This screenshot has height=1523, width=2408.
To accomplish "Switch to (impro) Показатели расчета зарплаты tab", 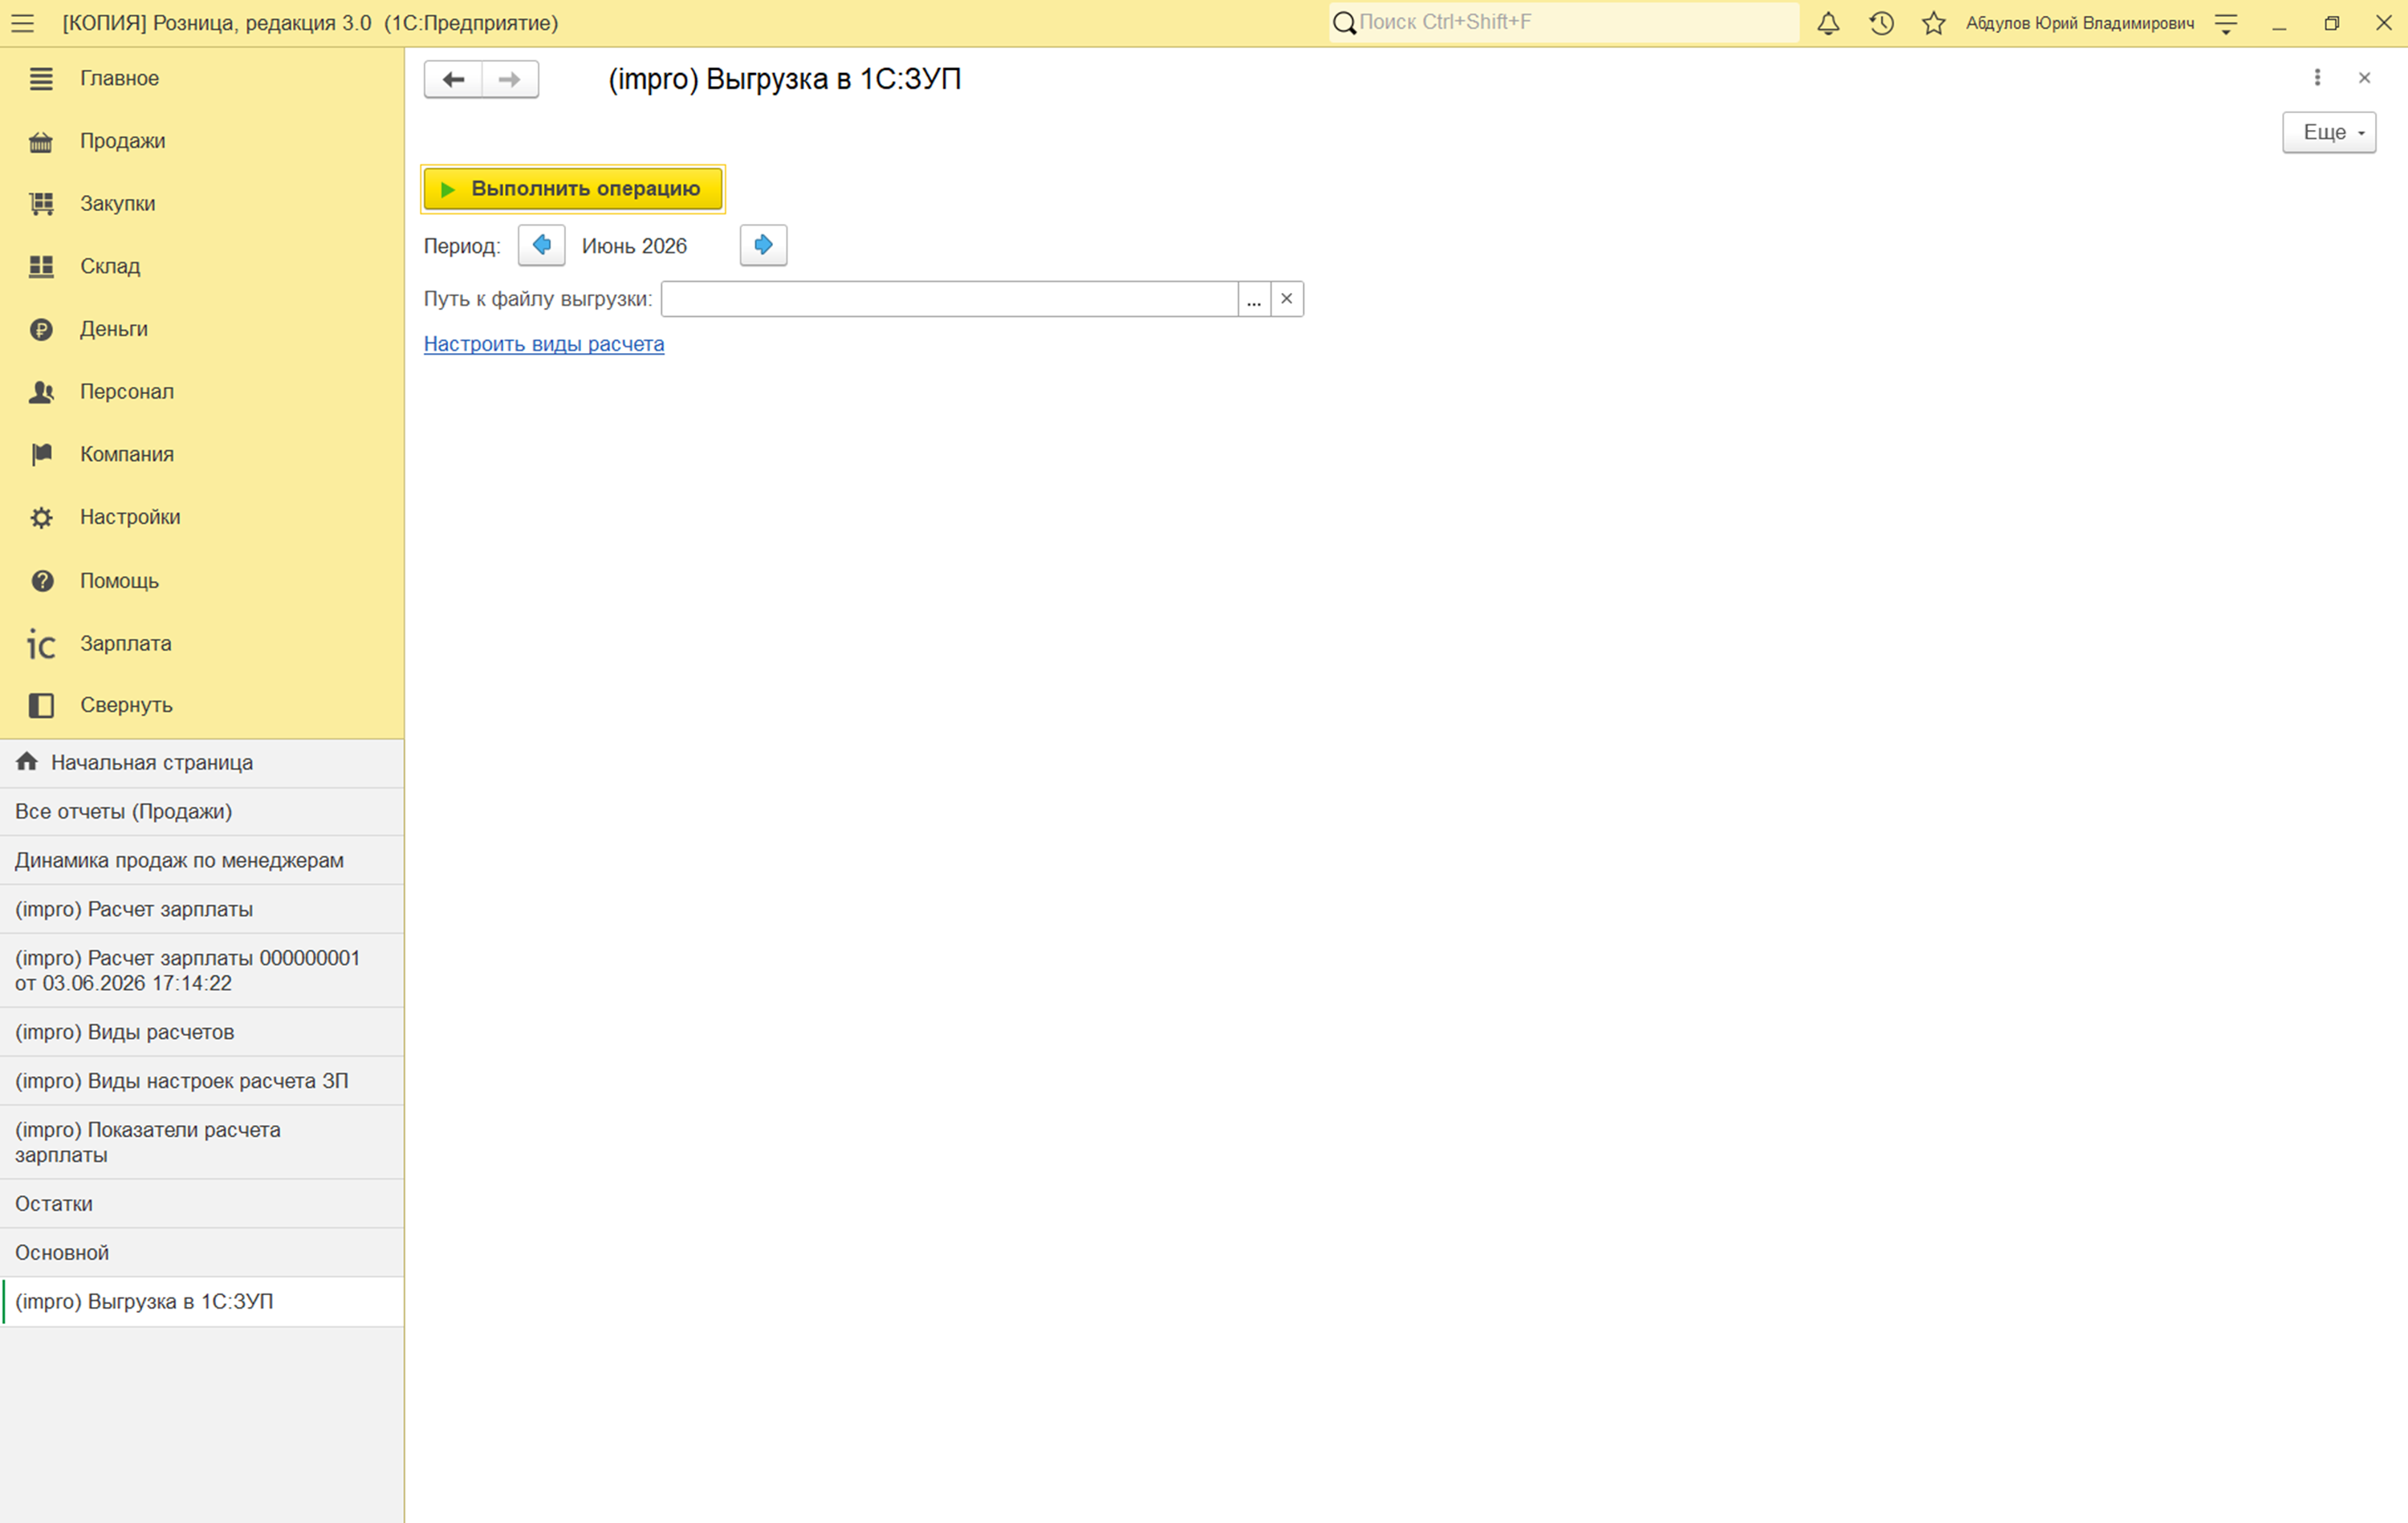I will coord(202,1142).
